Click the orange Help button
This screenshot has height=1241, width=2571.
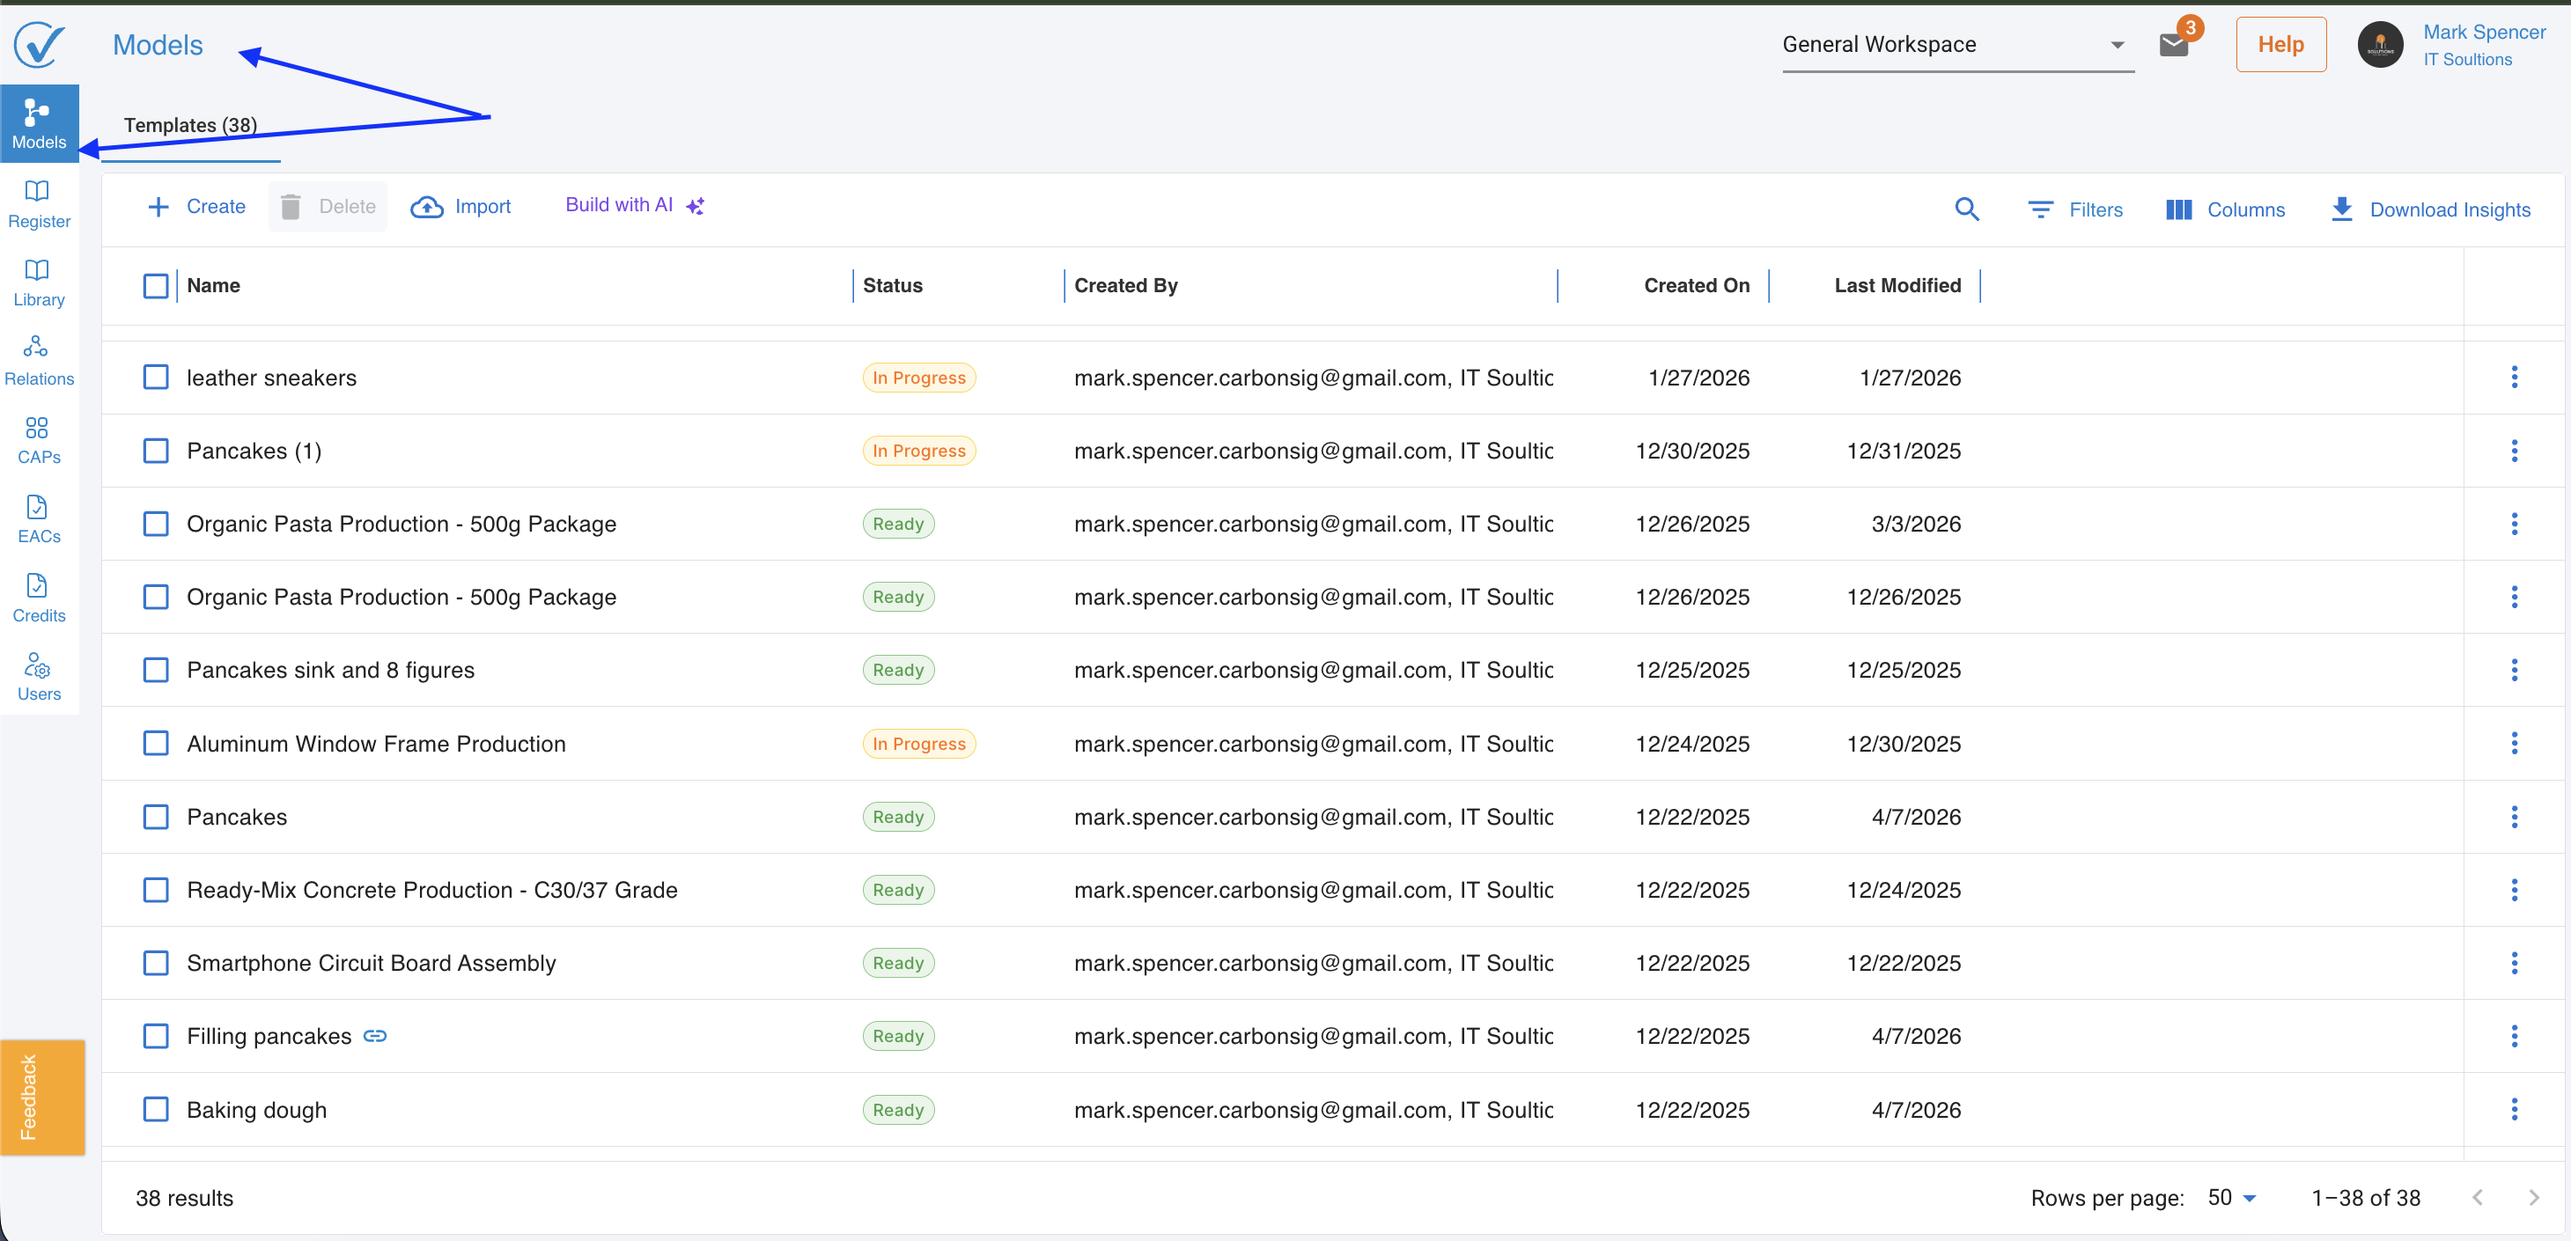point(2280,45)
